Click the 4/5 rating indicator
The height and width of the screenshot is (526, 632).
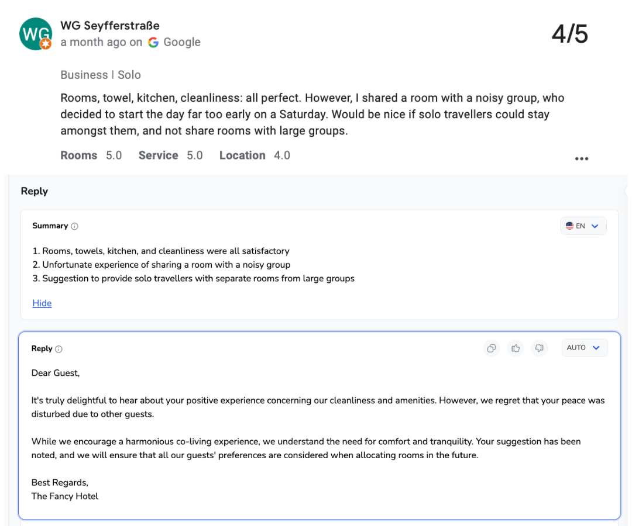[x=569, y=34]
